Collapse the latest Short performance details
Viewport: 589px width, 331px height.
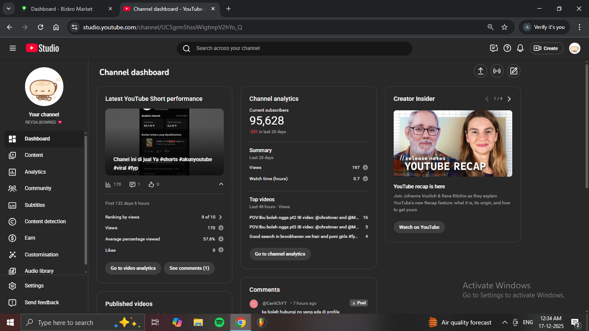221,184
